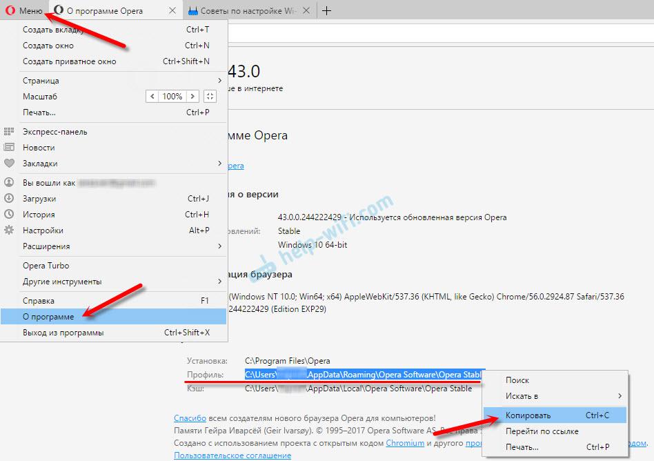Image resolution: width=654 pixels, height=461 pixels.
Task: Open the Chromium link
Action: [x=405, y=443]
